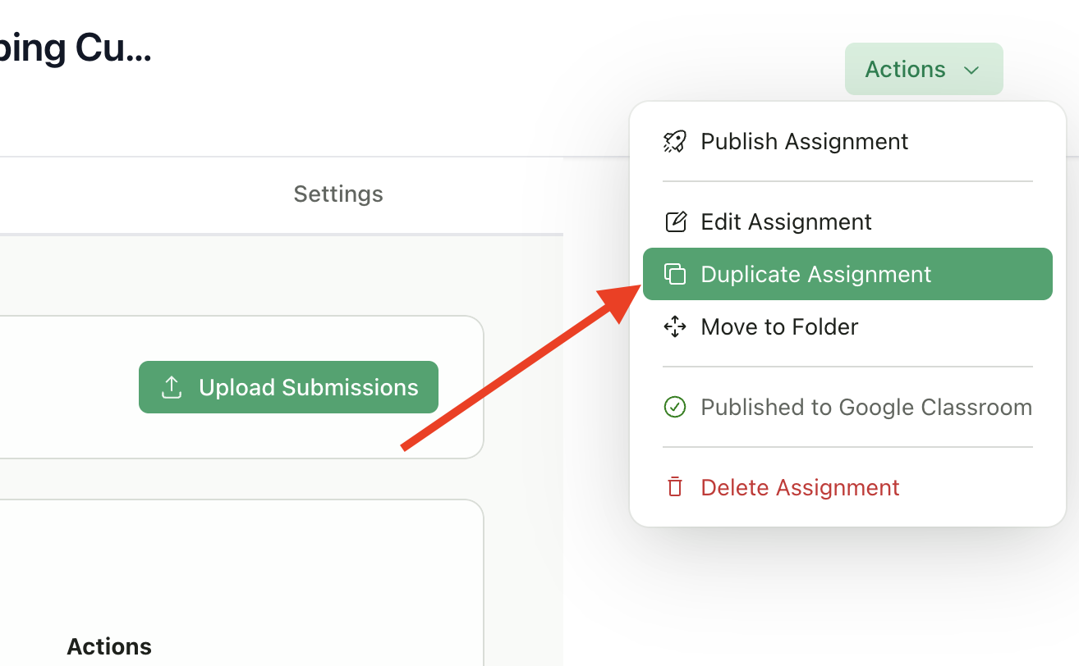Switch to the Settings tab
The image size is (1079, 666).
pos(337,194)
